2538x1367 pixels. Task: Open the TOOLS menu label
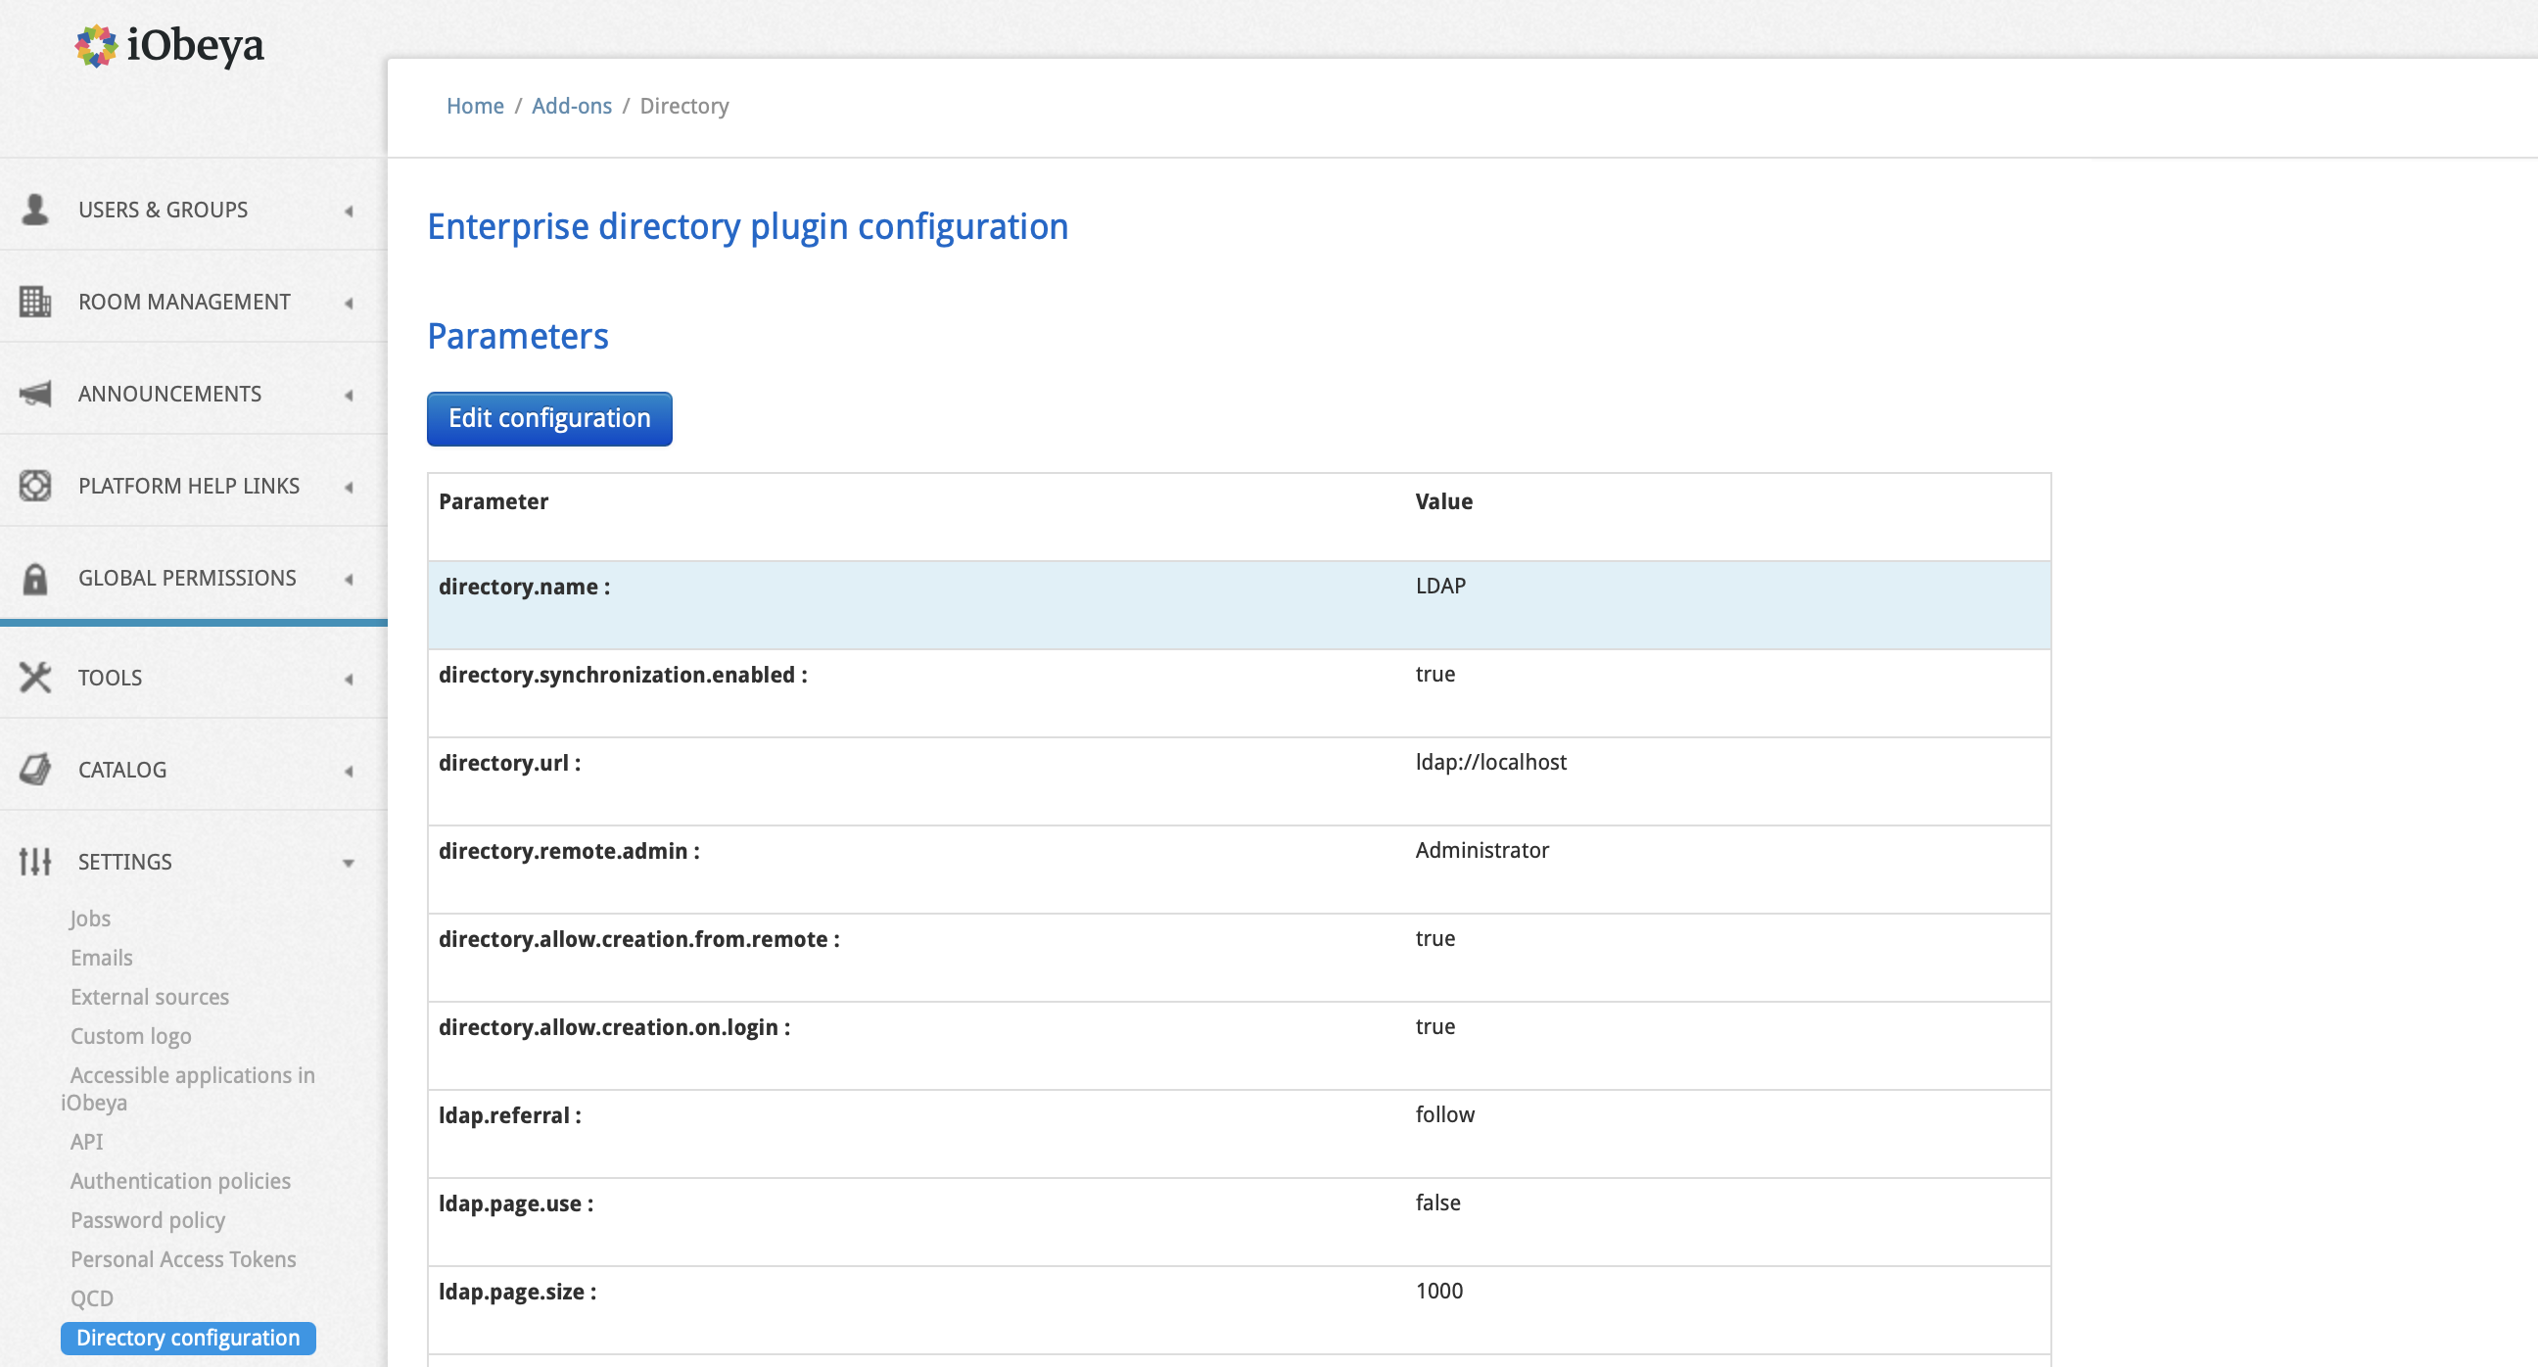[111, 678]
